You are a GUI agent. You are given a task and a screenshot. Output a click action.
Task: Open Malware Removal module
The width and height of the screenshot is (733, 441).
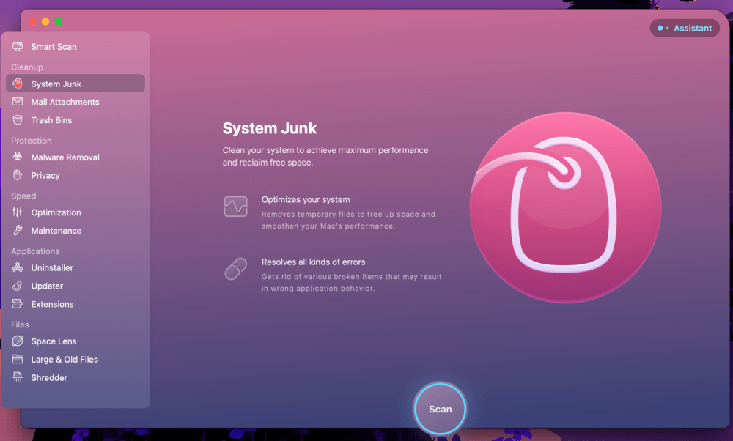coord(75,157)
